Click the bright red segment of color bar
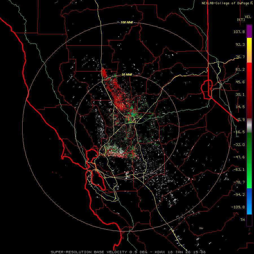The height and width of the screenshot is (254, 254). coord(249,90)
